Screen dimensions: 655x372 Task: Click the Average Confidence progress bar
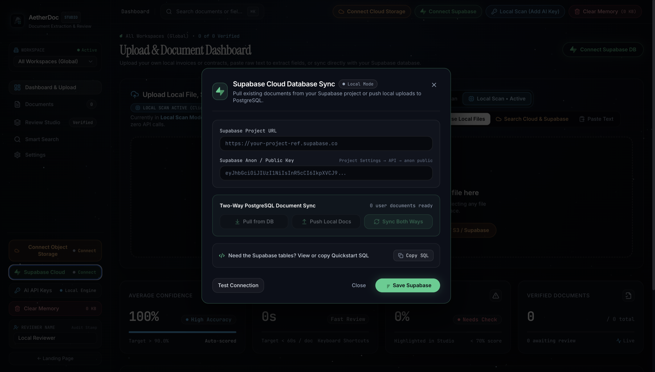pos(182,332)
